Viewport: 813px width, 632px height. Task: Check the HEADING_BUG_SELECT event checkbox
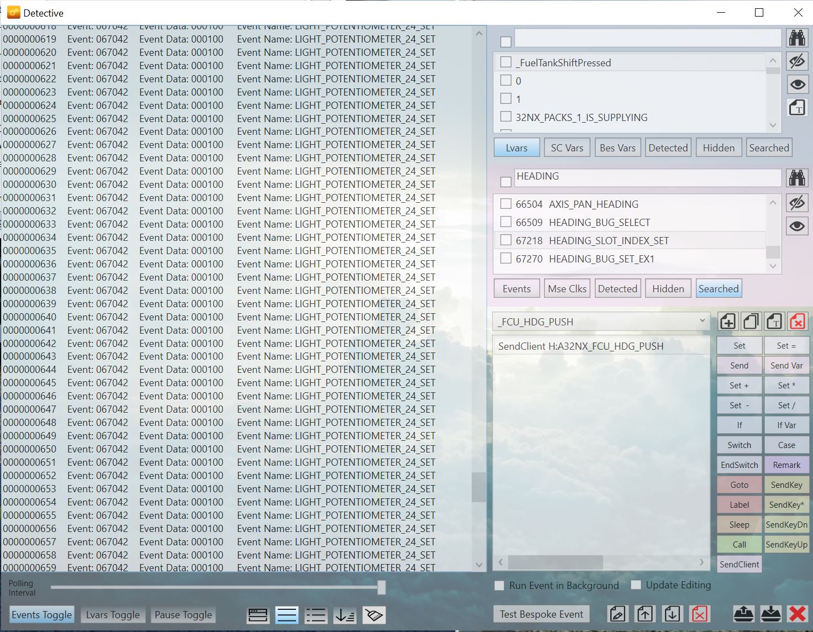[505, 222]
